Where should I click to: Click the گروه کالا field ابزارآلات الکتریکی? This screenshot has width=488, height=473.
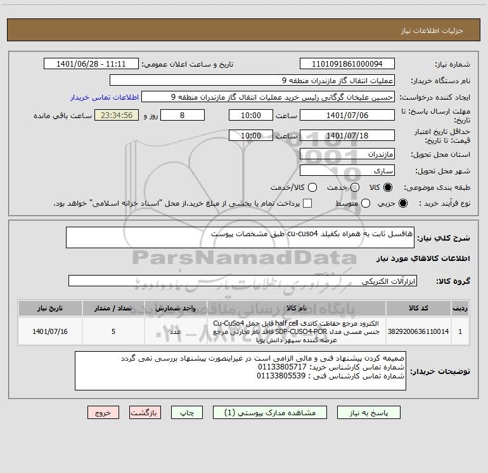click(243, 281)
